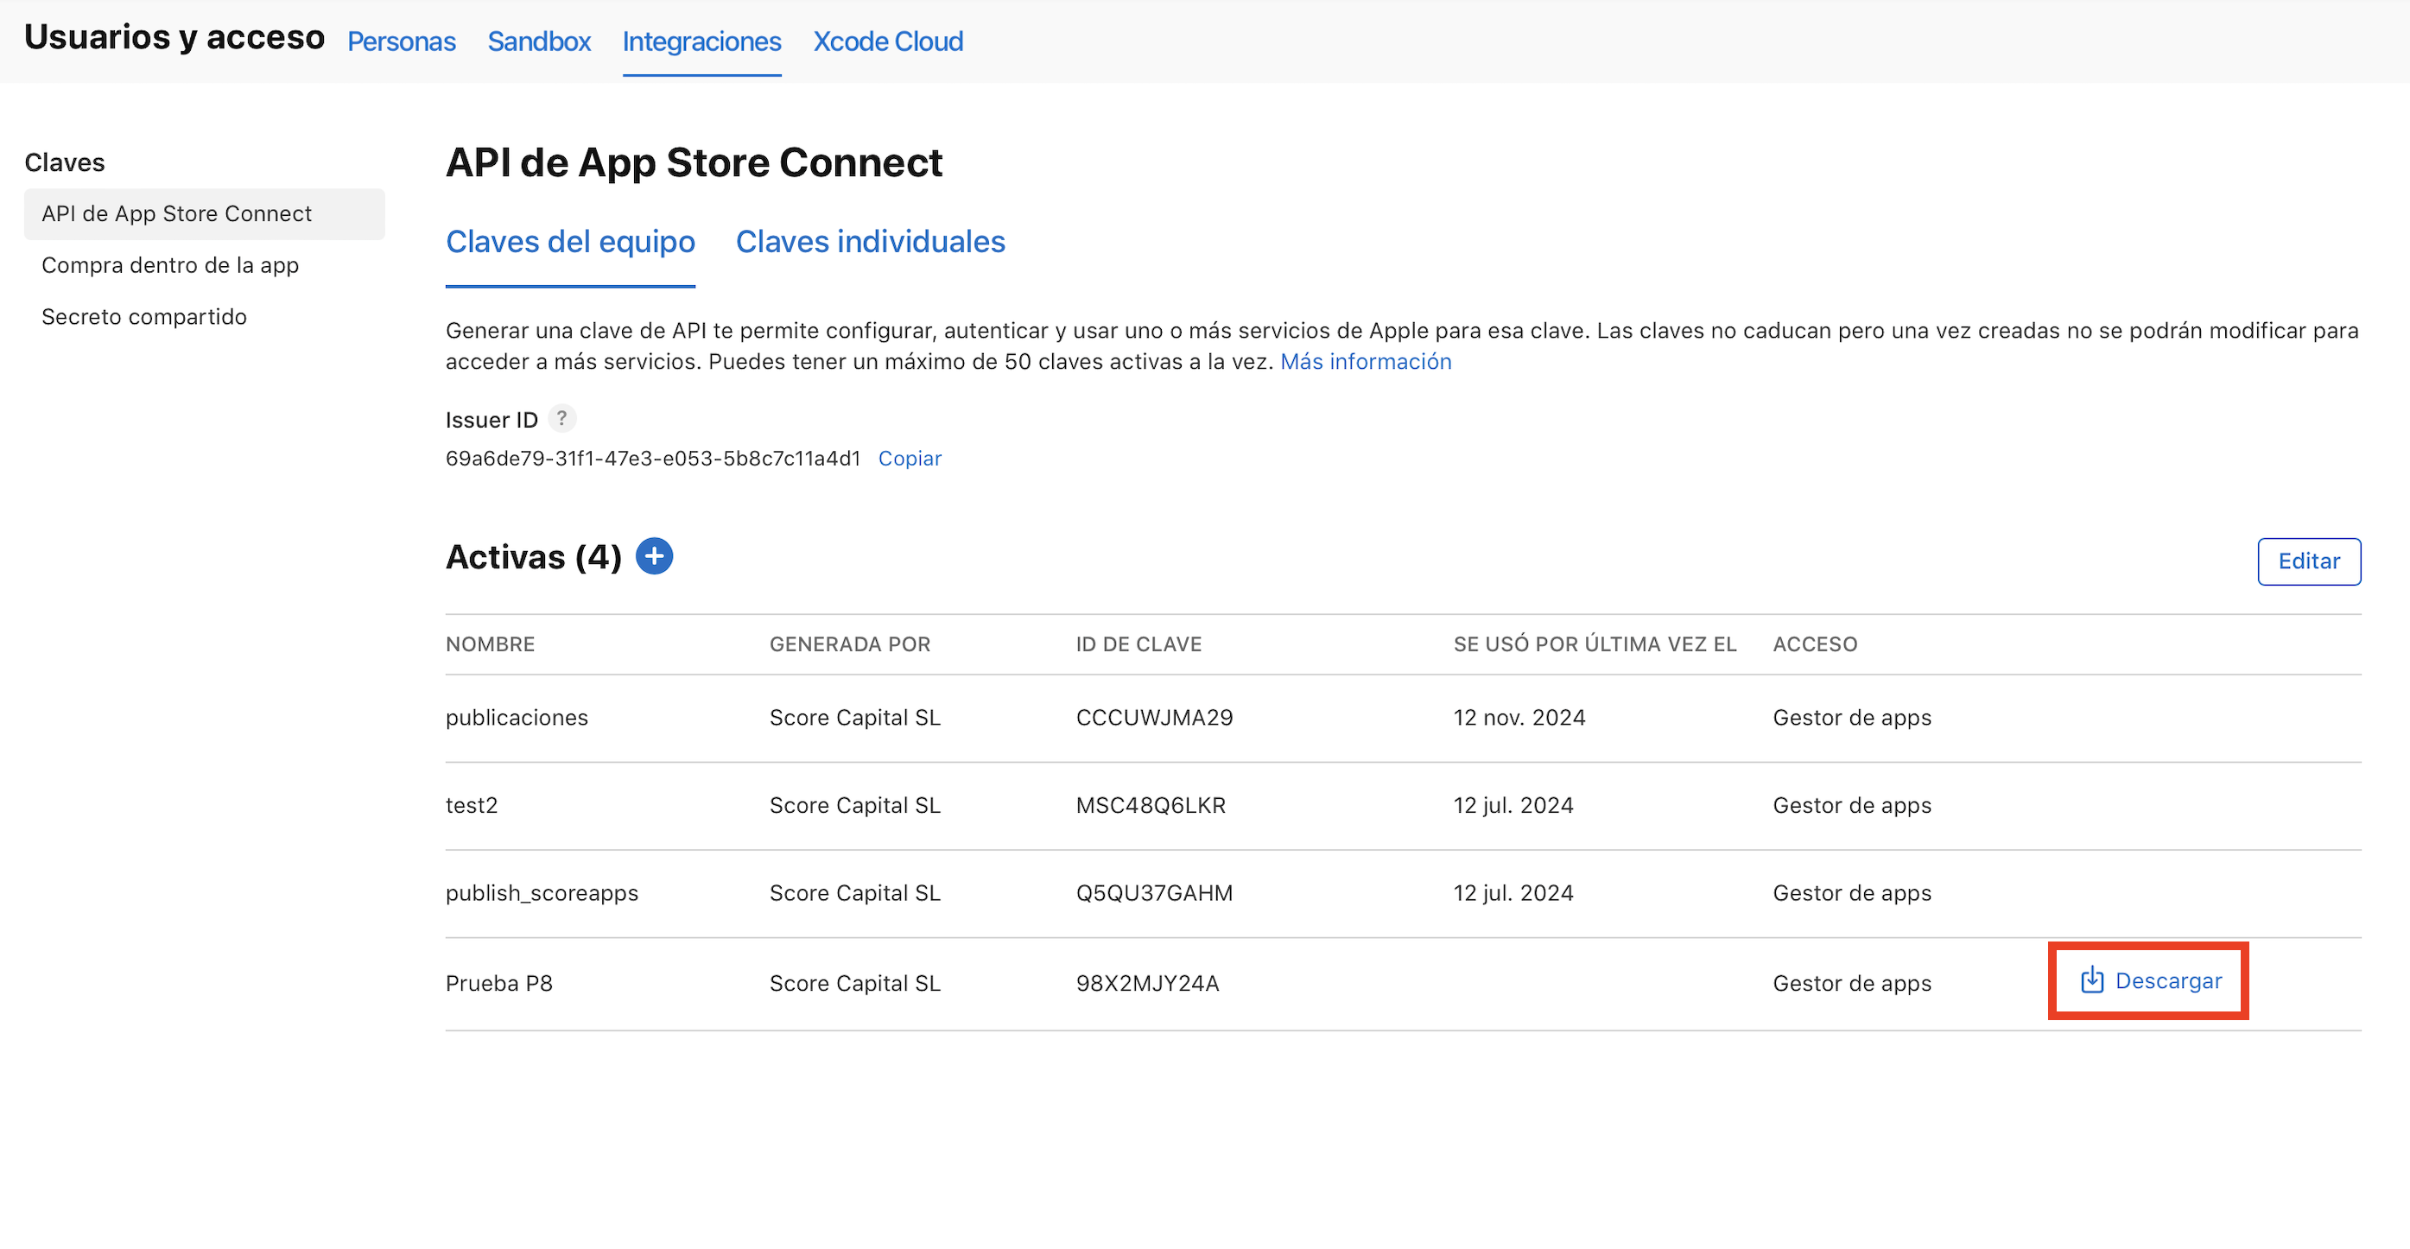Copy the Issuer ID with Copiar
The height and width of the screenshot is (1249, 2410).
click(910, 459)
